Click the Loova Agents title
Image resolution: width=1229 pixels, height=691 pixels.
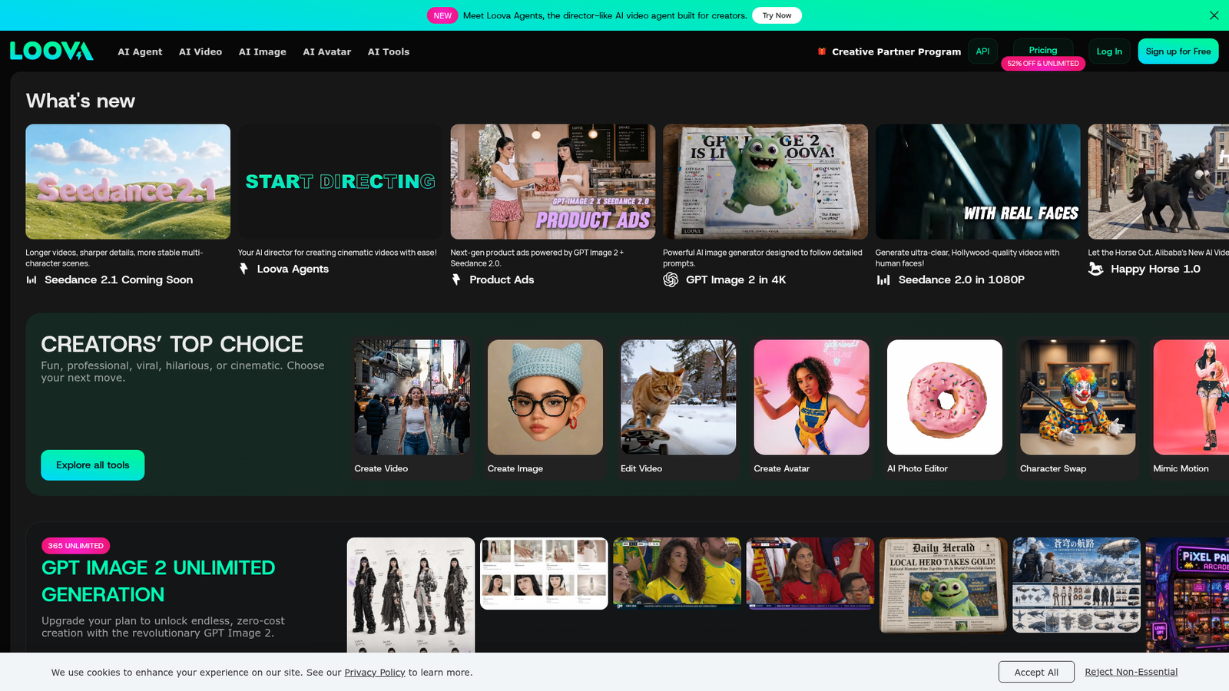[293, 269]
